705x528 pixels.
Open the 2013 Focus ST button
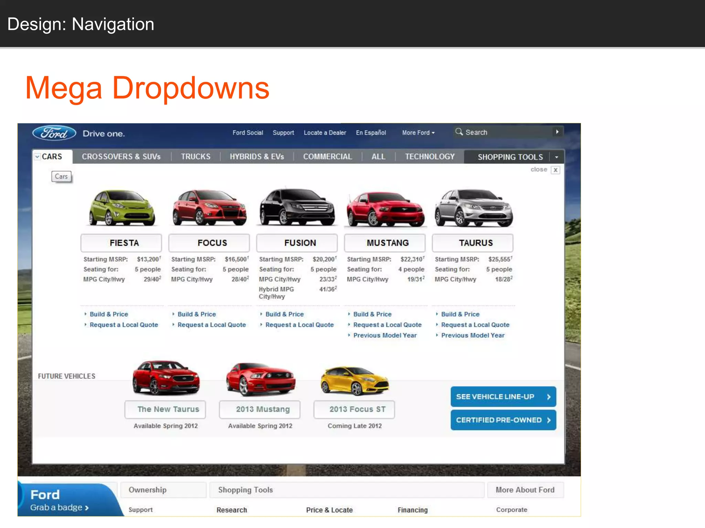tap(354, 409)
